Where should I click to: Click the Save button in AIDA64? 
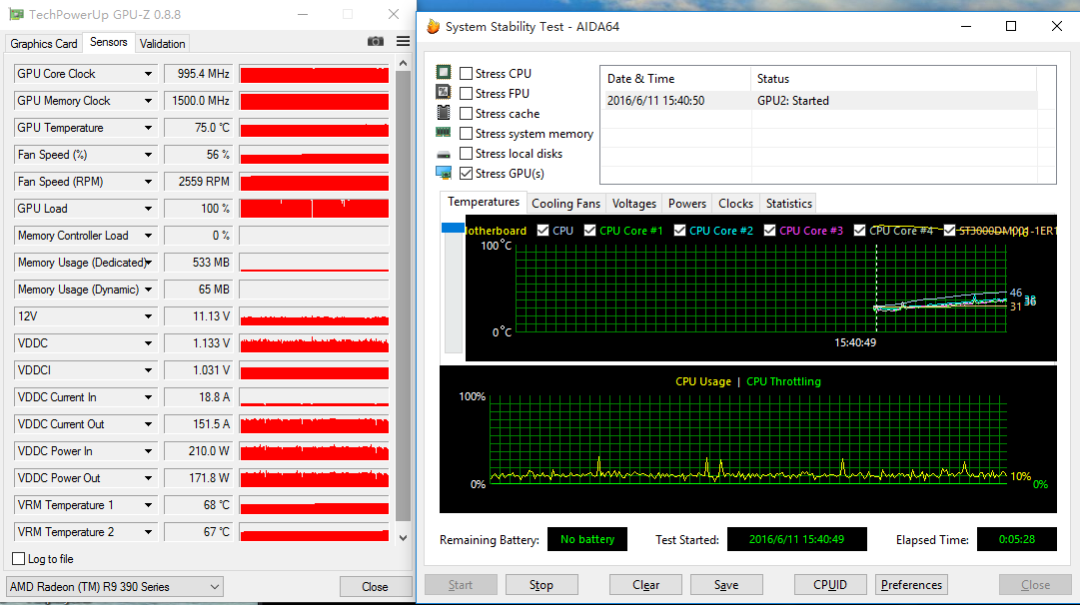[x=726, y=584]
